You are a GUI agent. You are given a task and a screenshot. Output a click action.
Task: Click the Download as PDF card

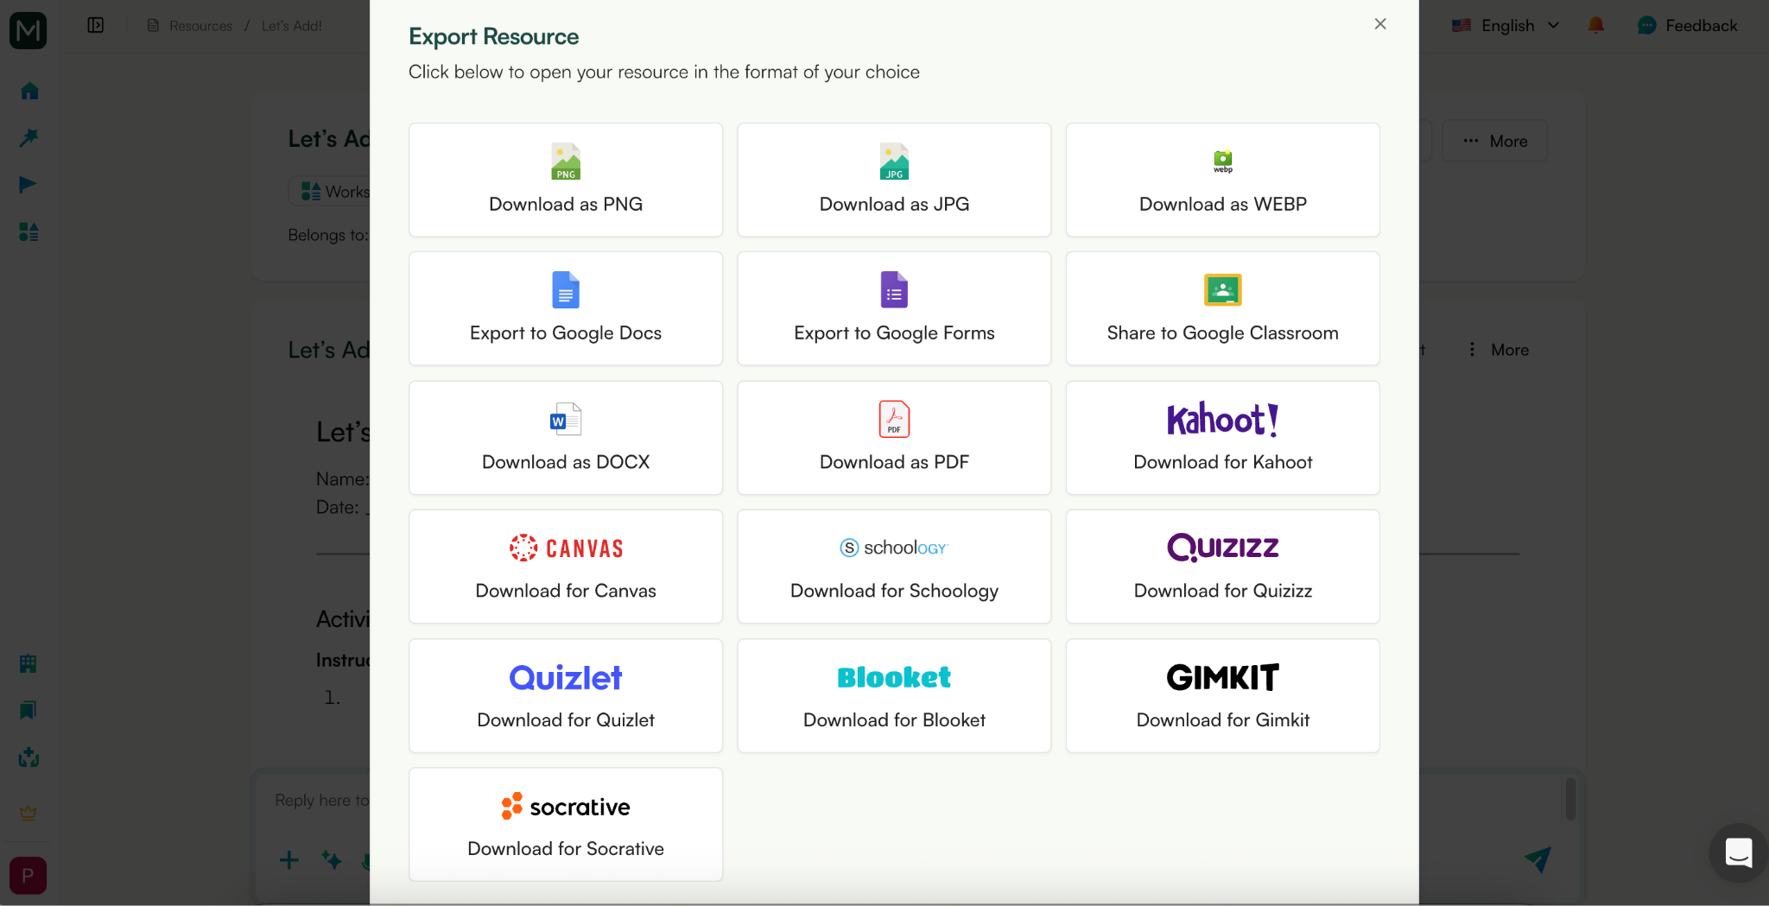(x=894, y=438)
